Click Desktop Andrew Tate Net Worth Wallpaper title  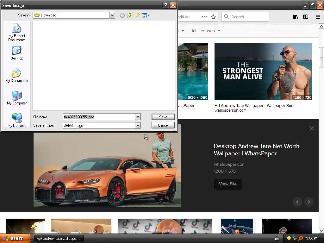[256, 150]
